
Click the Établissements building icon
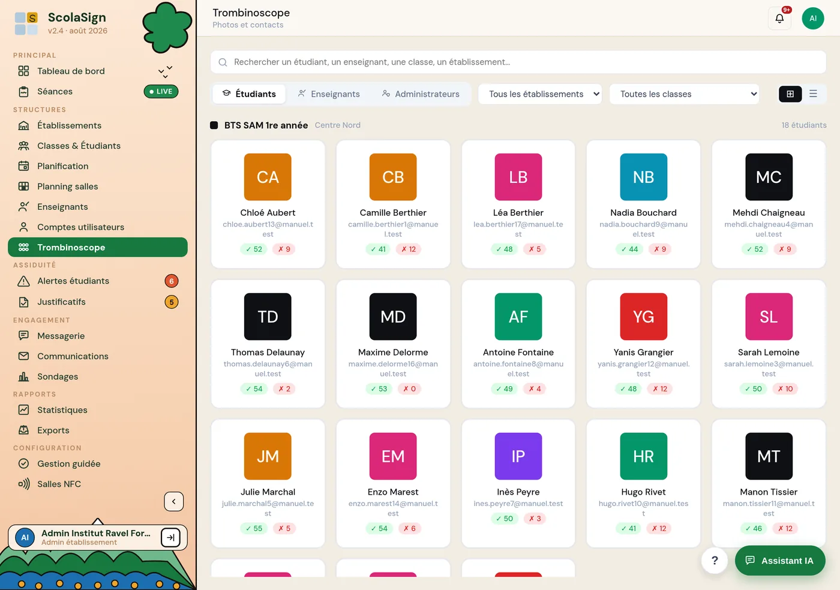24,125
